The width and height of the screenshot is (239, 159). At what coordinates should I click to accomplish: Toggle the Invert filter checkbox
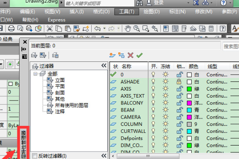(35, 156)
